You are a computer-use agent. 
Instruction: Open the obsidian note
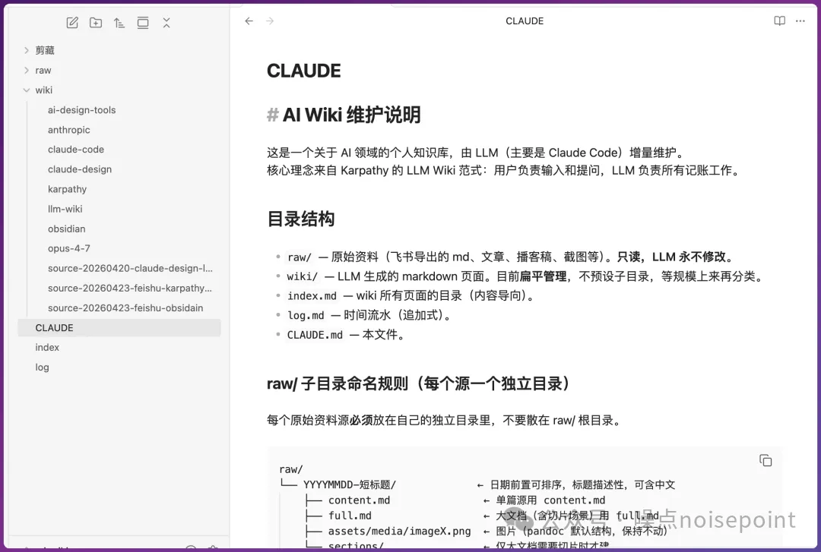[x=66, y=229]
